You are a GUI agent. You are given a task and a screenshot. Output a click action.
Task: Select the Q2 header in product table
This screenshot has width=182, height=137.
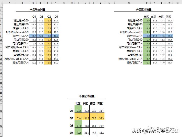point(49,17)
